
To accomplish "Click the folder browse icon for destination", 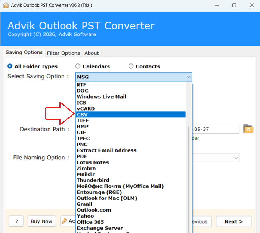I will (248, 129).
